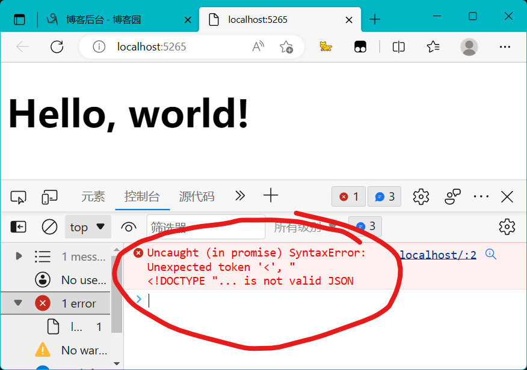Open the 所有级别 log levels dropdown

304,227
